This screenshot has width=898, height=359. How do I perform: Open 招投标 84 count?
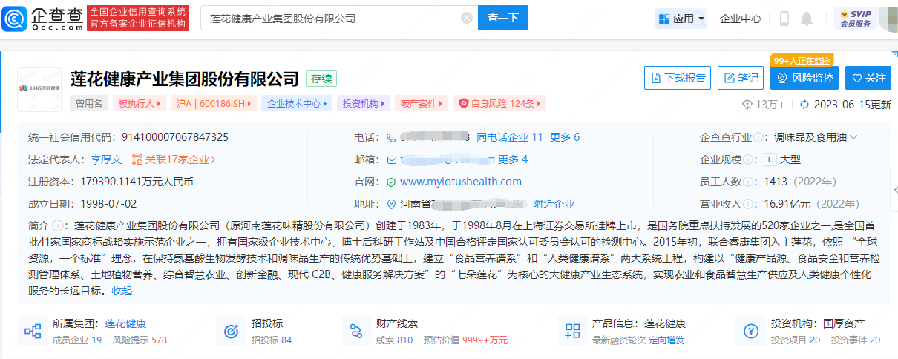coord(272,340)
